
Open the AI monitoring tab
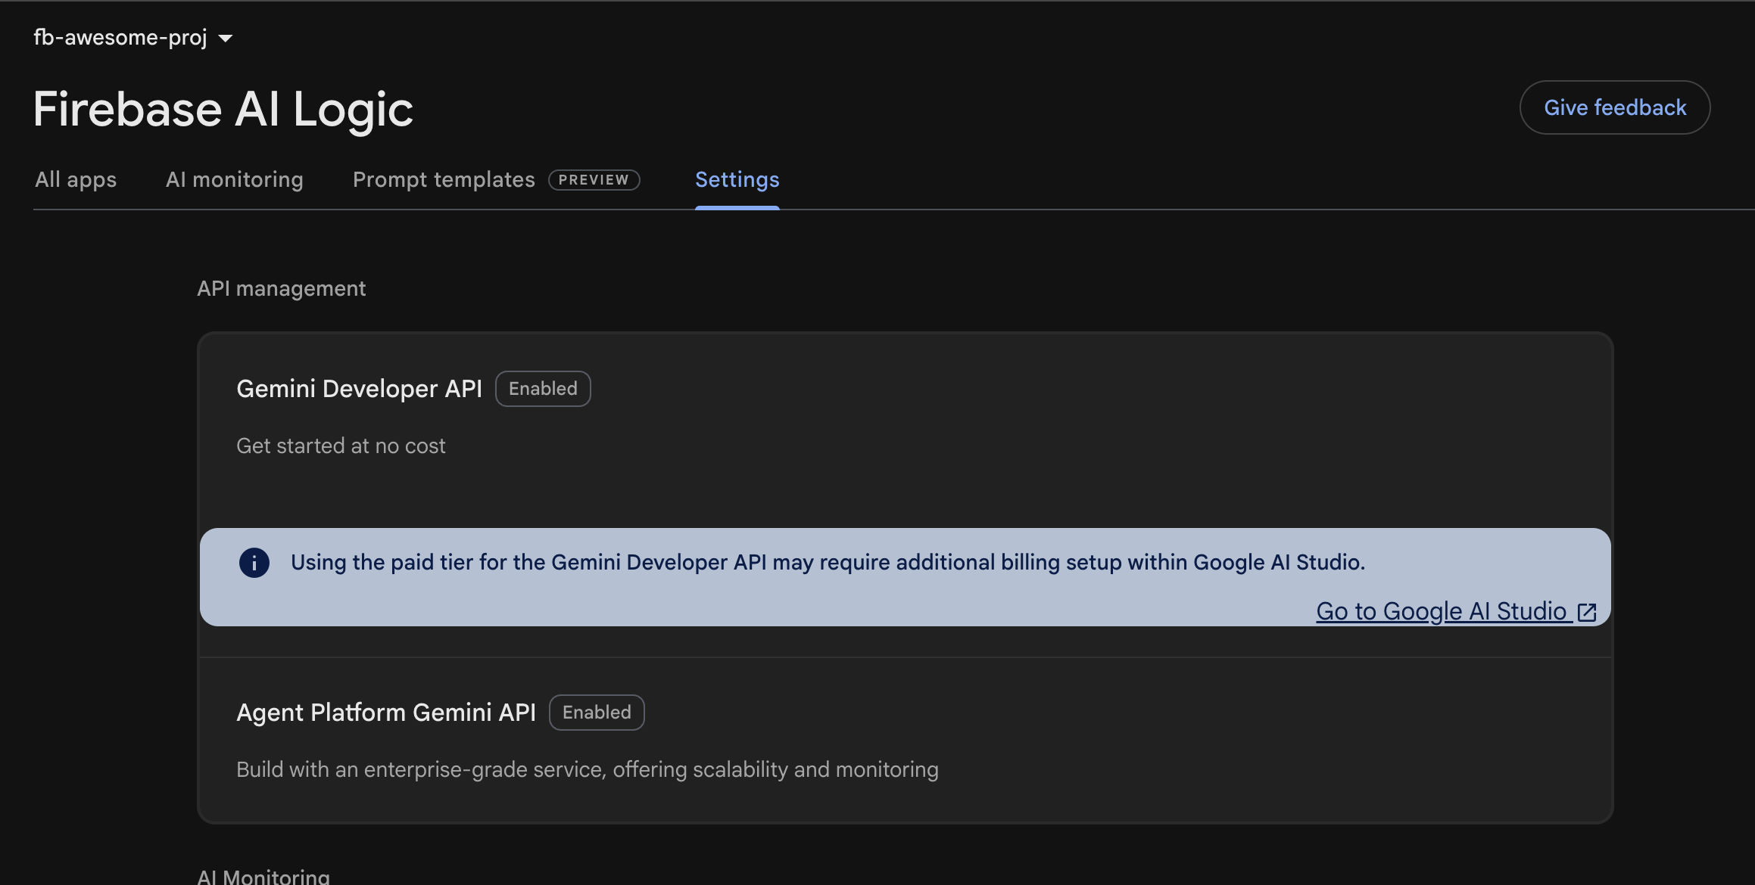(235, 180)
